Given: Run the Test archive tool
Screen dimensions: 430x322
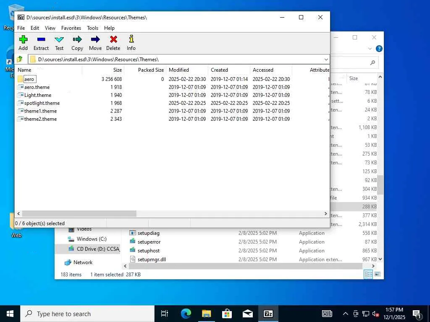Looking at the screenshot, I should (59, 43).
